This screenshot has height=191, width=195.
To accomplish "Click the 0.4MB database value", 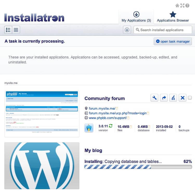I will click(x=143, y=127).
